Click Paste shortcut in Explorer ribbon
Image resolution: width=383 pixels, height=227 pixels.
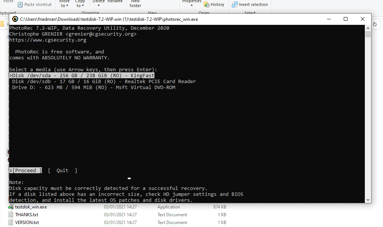[x=35, y=4]
